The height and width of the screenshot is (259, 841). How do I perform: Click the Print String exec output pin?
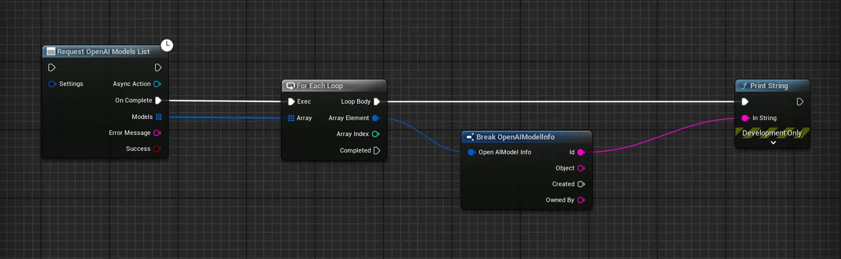pyautogui.click(x=800, y=102)
